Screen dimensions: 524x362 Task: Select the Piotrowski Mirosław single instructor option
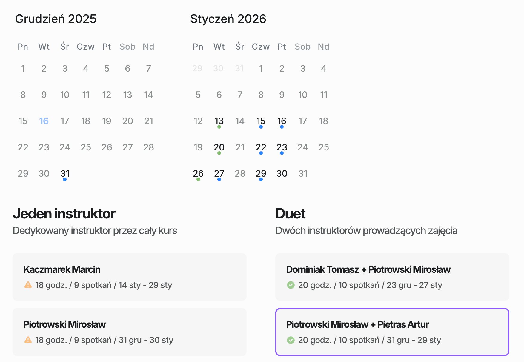pos(129,332)
